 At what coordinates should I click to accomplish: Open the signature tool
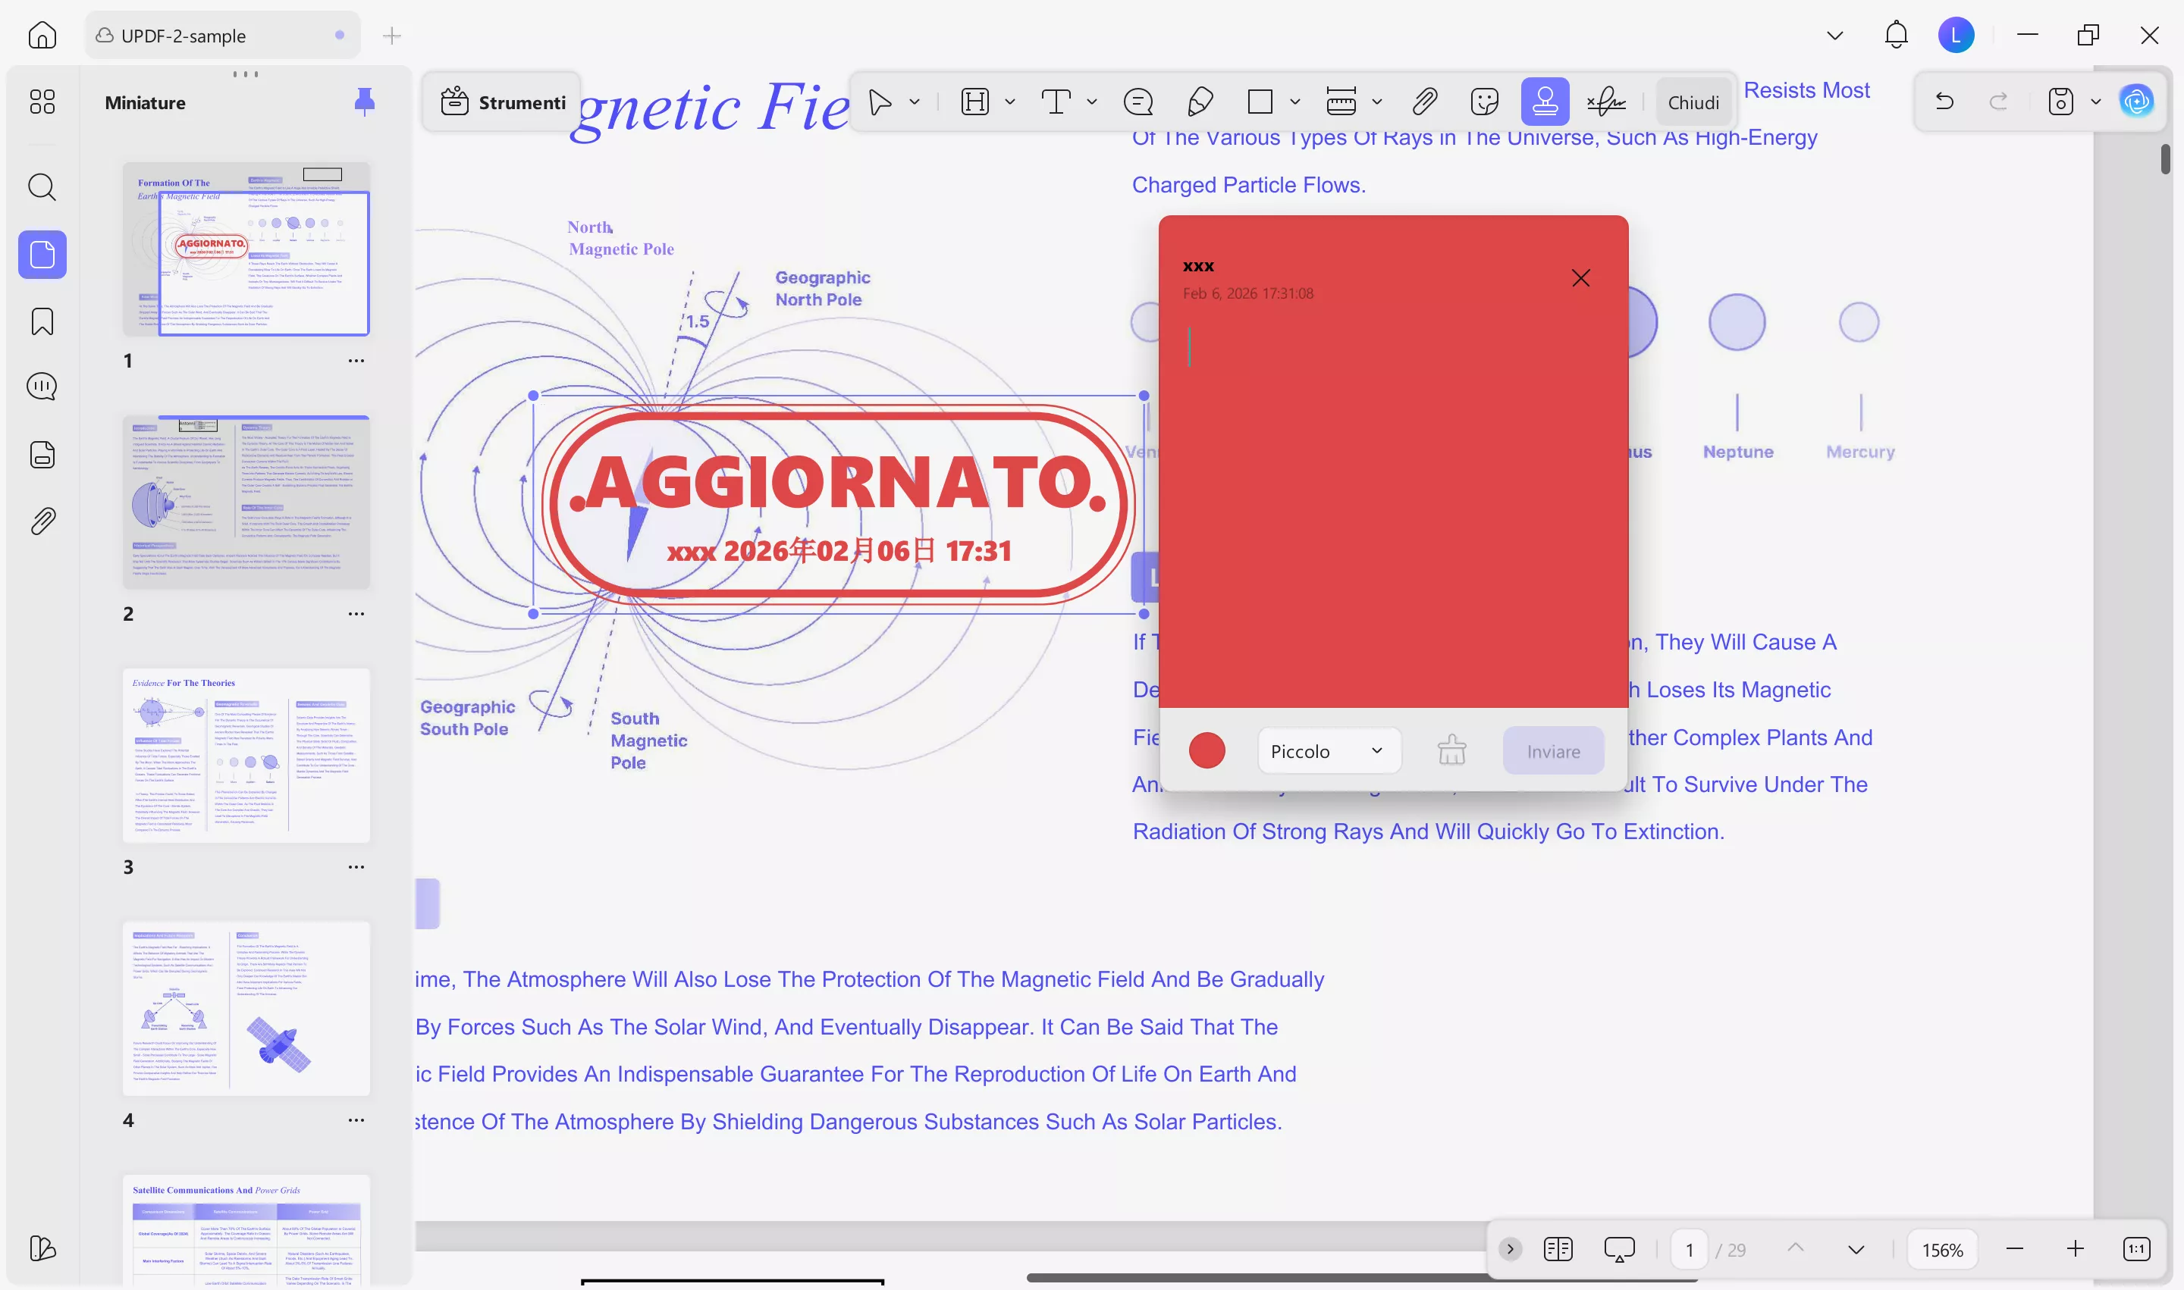click(x=1605, y=101)
